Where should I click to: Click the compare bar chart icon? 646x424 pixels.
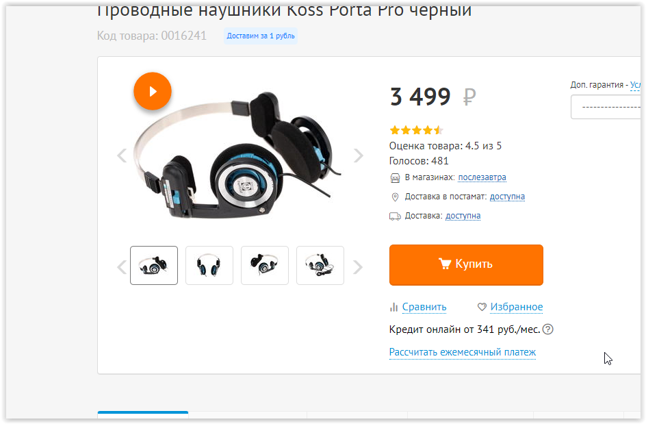point(394,307)
